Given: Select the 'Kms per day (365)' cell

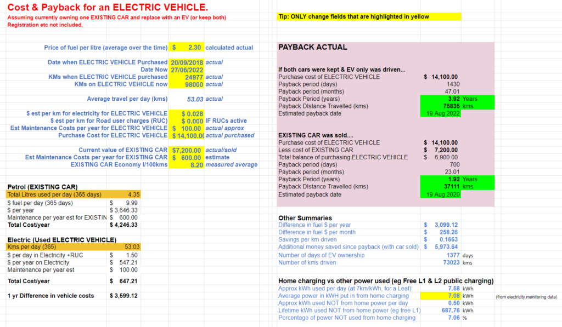Looking at the screenshot, I should pyautogui.click(x=56, y=247).
